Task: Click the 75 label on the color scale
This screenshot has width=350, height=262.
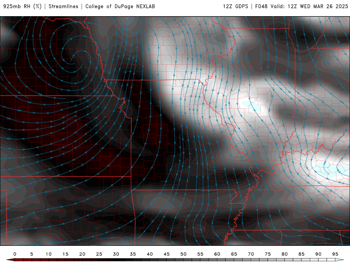Action: (x=268, y=254)
